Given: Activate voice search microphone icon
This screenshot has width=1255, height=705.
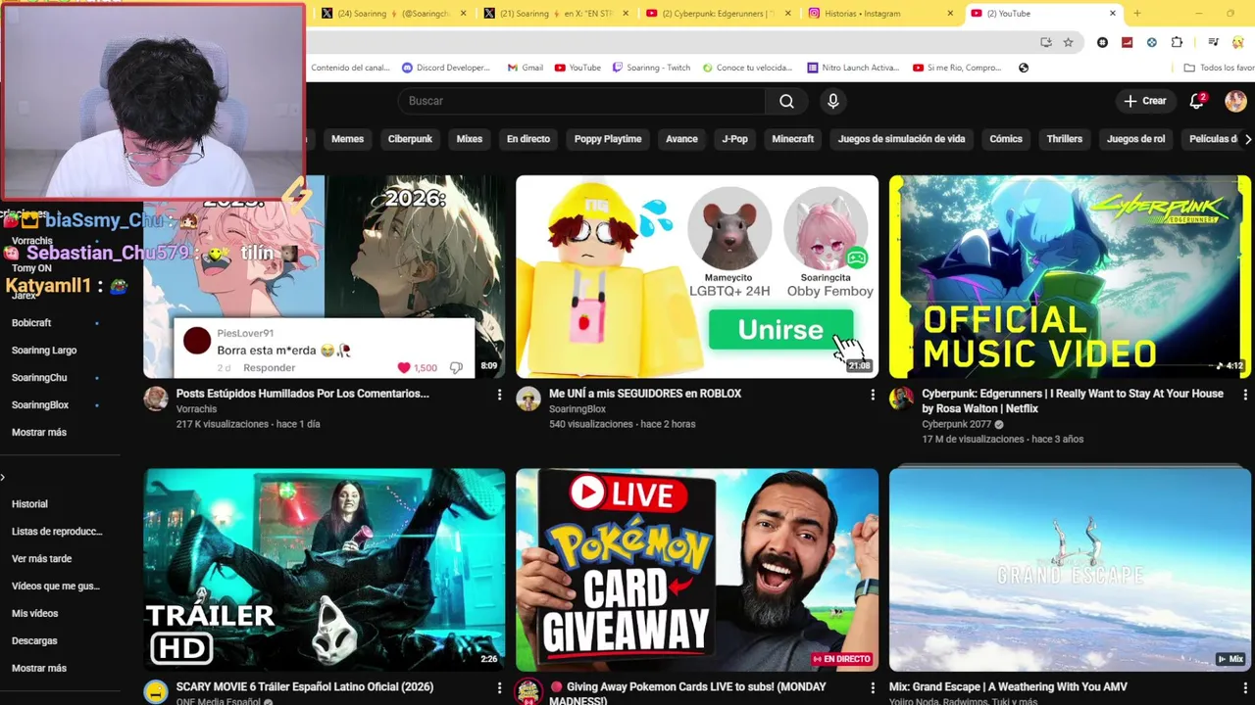Looking at the screenshot, I should point(832,101).
